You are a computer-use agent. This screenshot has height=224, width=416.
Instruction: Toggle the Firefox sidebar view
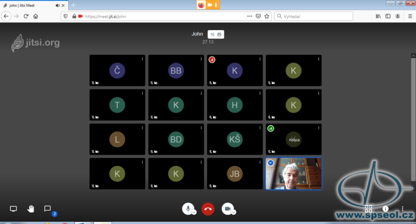click(388, 16)
